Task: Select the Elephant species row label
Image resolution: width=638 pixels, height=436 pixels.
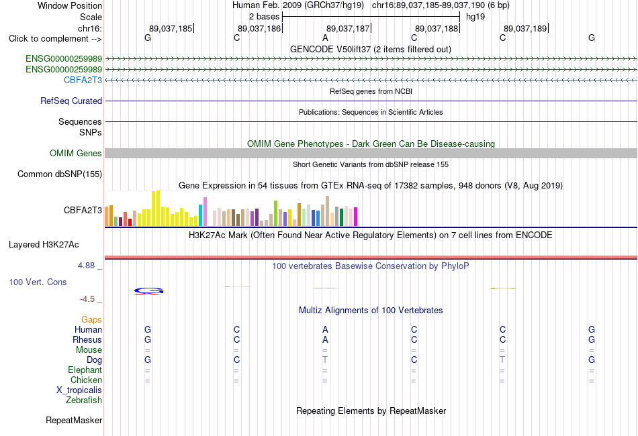Action: 85,370
